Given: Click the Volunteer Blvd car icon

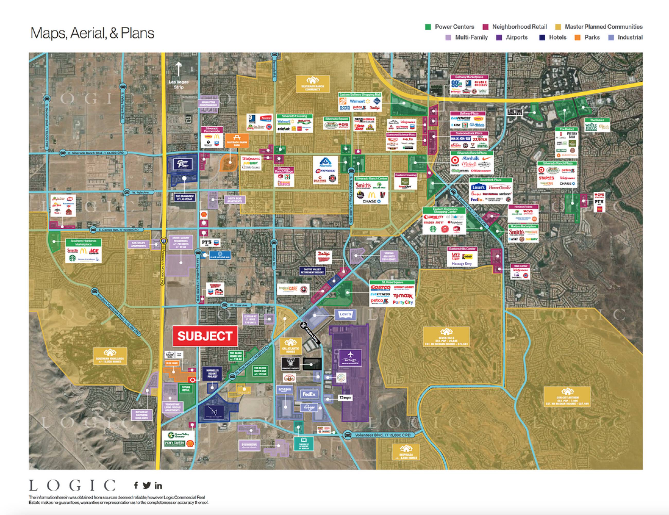Looking at the screenshot, I should click(347, 435).
